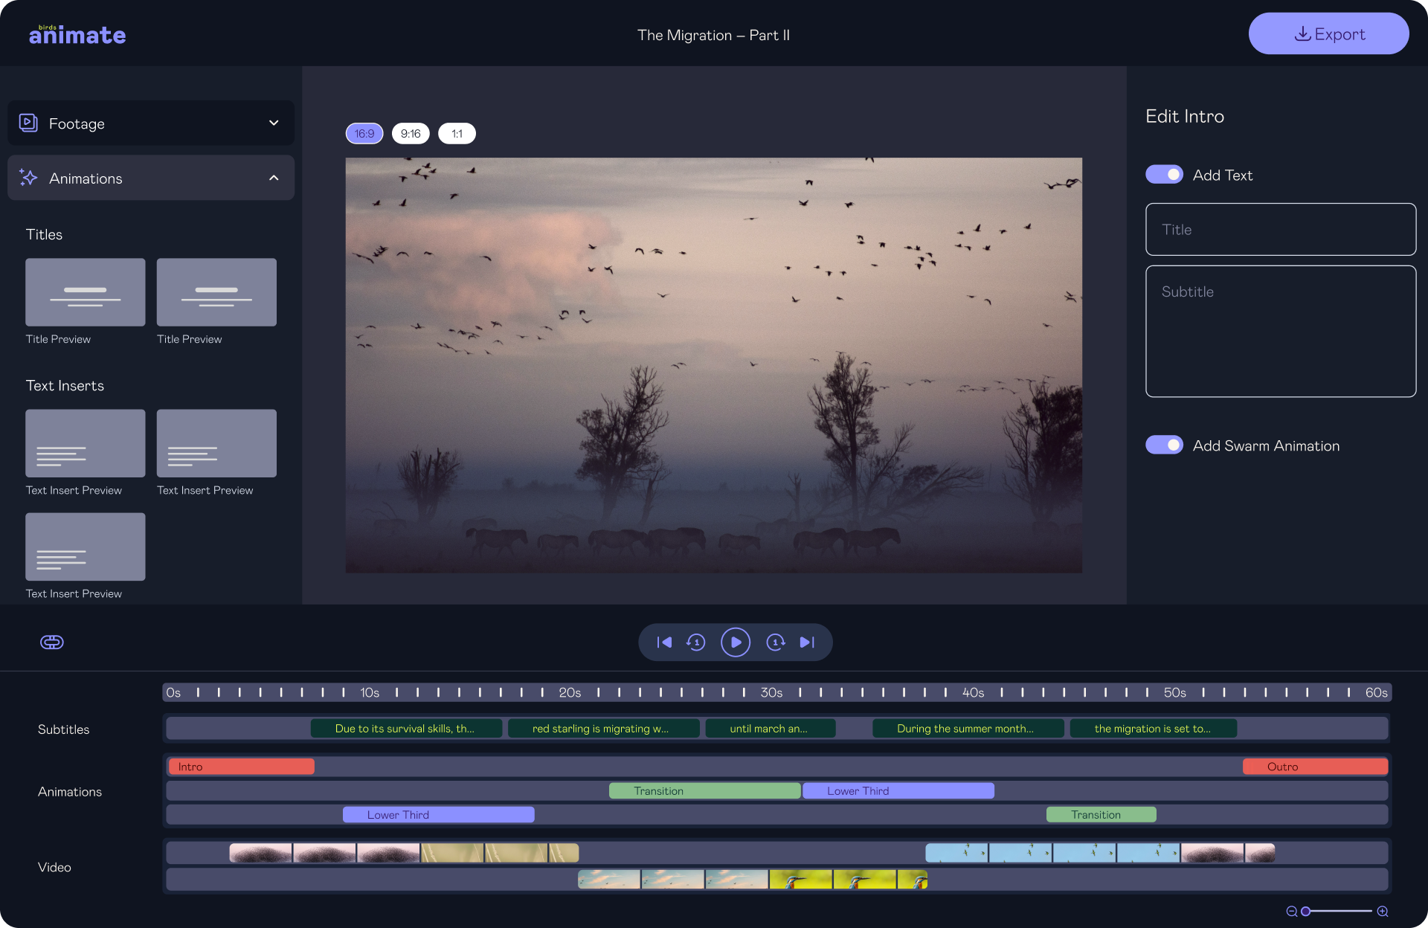Click the link tracks icon
The width and height of the screenshot is (1428, 928).
(x=52, y=642)
